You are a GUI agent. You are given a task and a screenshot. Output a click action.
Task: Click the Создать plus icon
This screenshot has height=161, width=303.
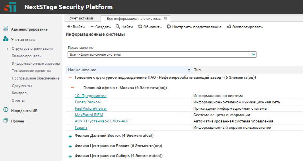[x=92, y=27]
